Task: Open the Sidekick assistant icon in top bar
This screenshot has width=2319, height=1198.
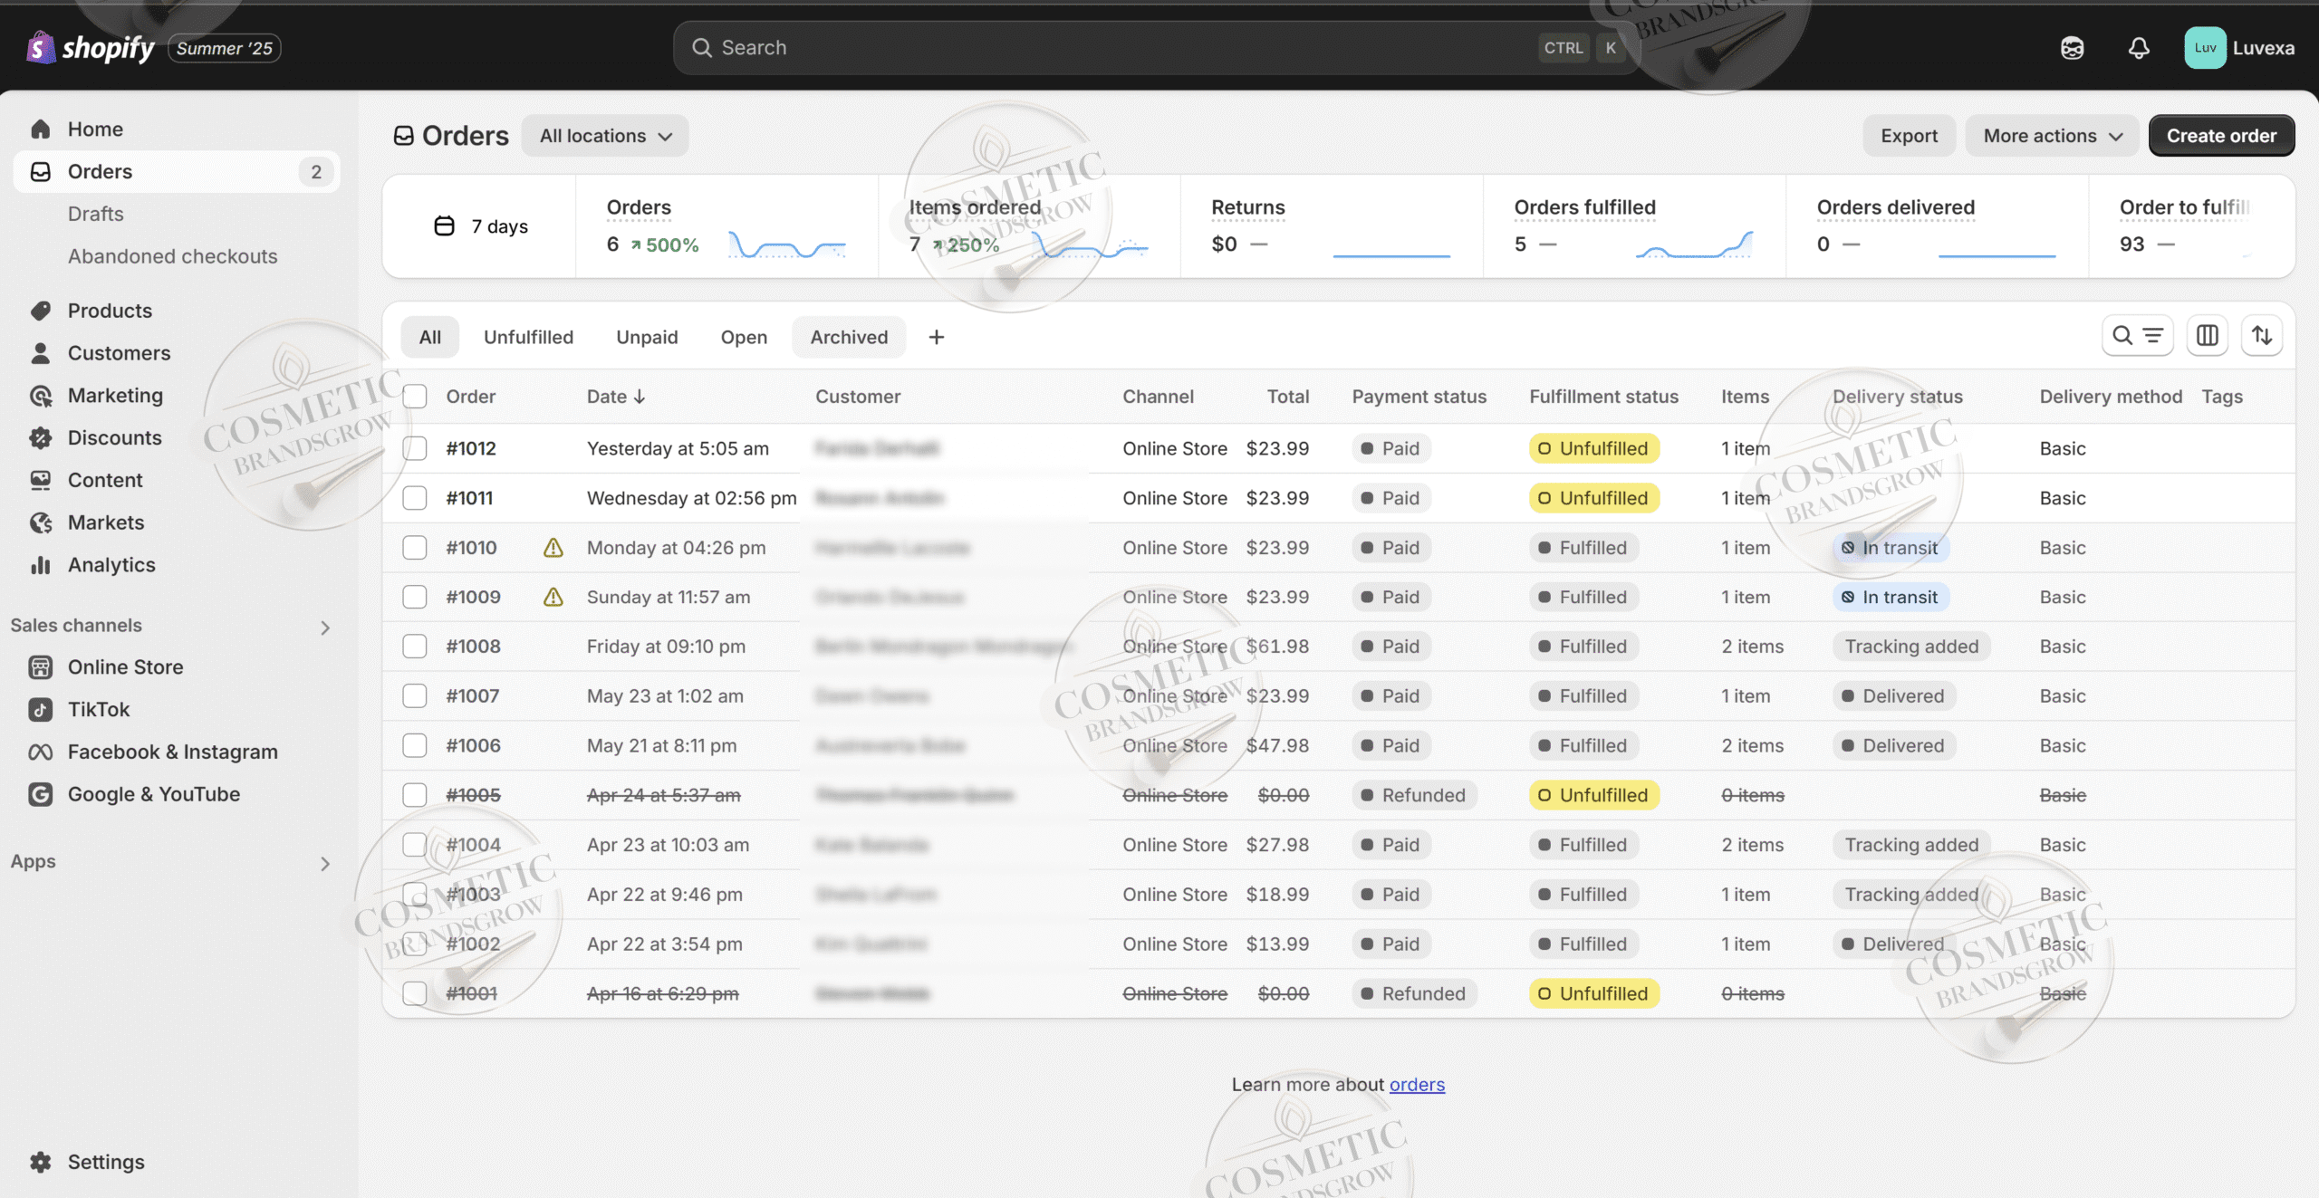Action: pos(2072,48)
